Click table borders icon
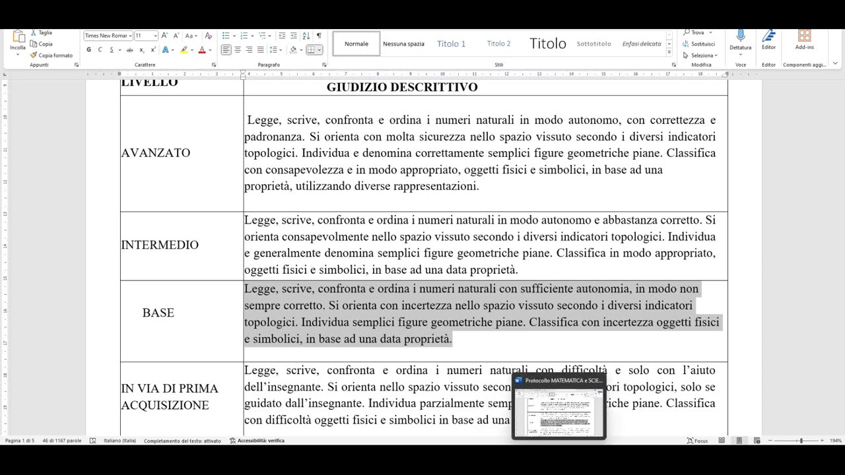 (311, 49)
